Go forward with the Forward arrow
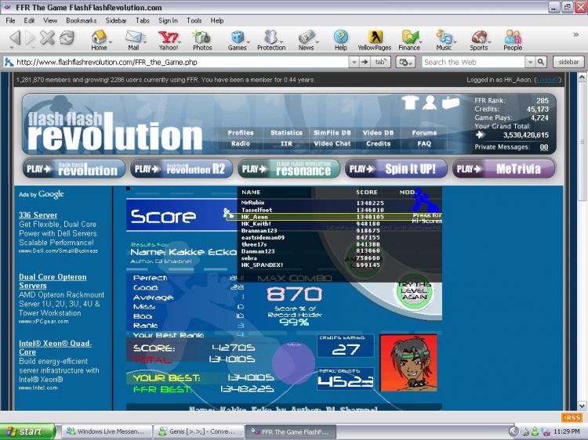The height and width of the screenshot is (440, 588). (x=31, y=38)
